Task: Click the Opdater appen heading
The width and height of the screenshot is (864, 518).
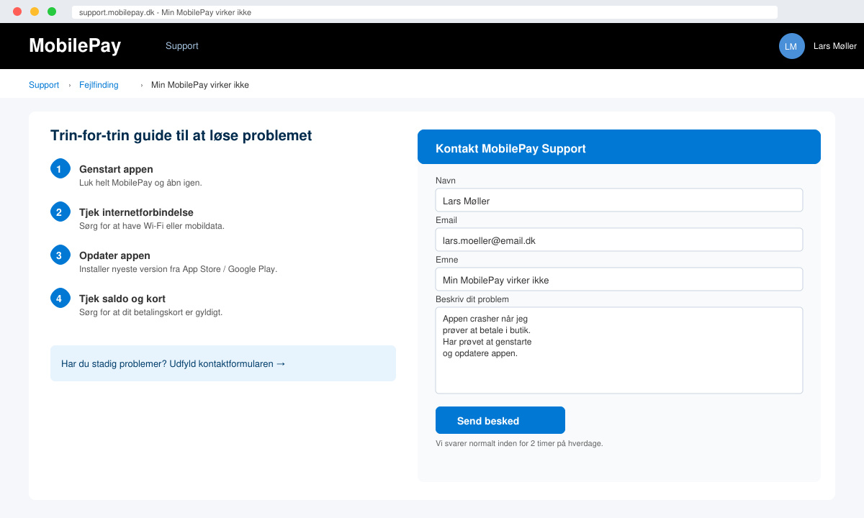Action: point(114,255)
